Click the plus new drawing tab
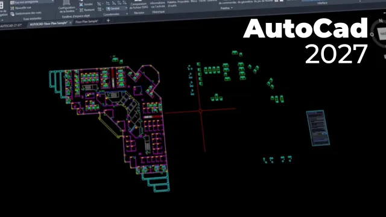The image size is (386, 217). click(108, 20)
